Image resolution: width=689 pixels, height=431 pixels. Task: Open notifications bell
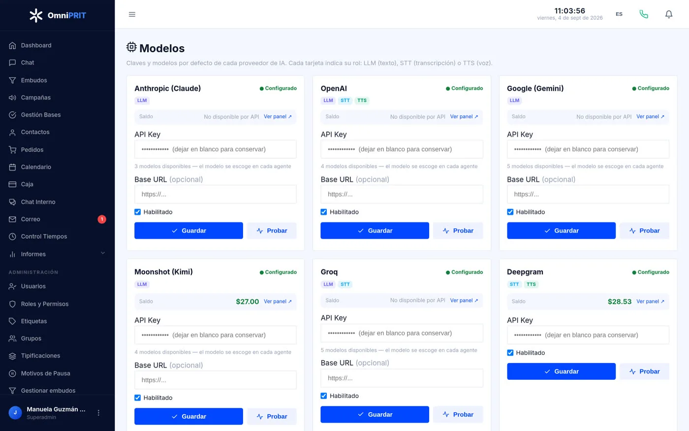coord(669,14)
